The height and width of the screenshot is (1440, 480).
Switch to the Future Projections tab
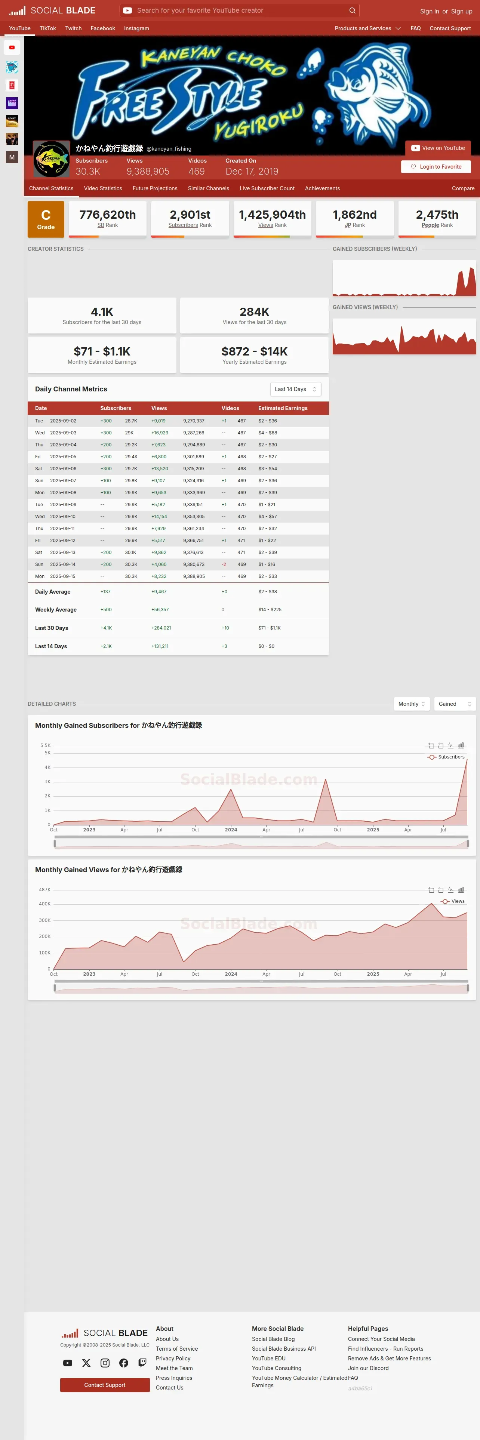pyautogui.click(x=155, y=188)
